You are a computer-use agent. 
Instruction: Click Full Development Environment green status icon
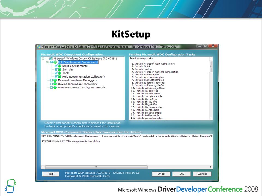(55, 62)
